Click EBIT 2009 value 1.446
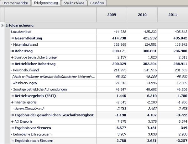Image resolution: width=188 pixels, height=144 pixels. (x=121, y=96)
